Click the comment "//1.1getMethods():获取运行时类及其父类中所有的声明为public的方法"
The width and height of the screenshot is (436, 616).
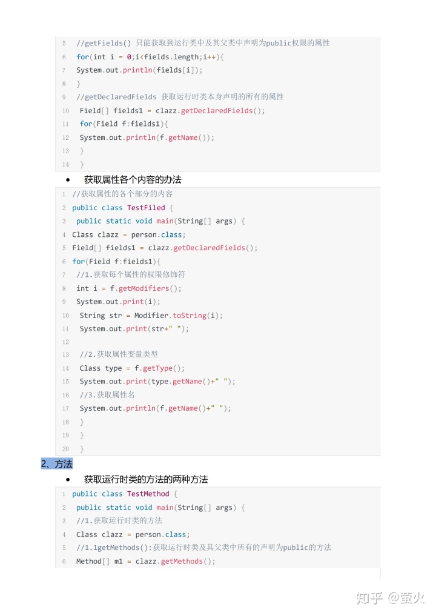tap(204, 548)
